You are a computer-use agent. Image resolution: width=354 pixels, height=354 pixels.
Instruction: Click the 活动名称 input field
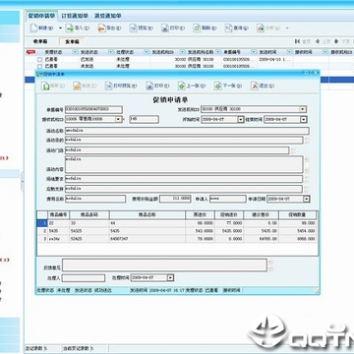click(x=187, y=131)
